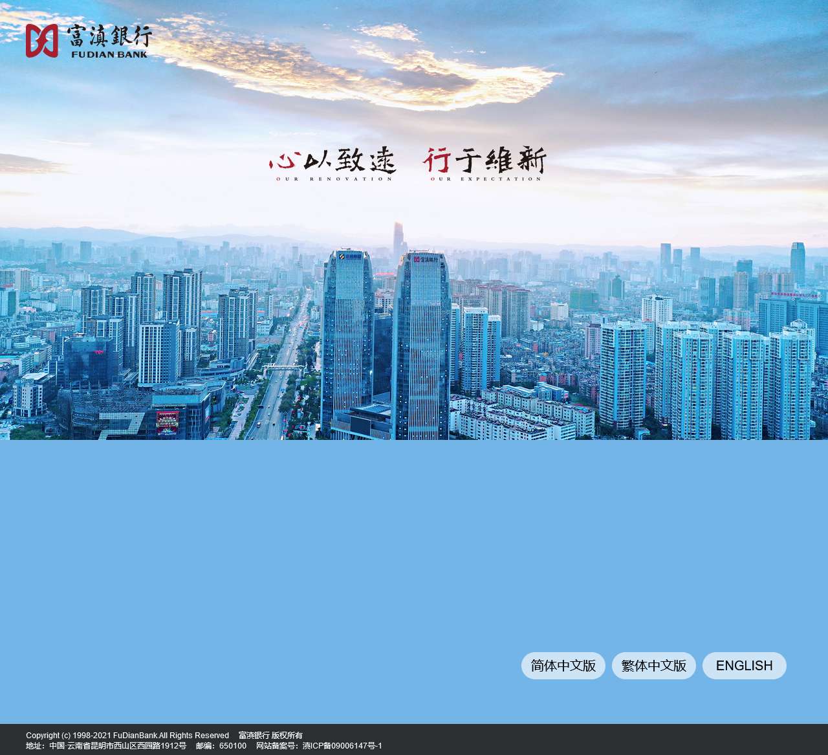Switch site to ENGLISH version
This screenshot has height=755, width=828.
coord(745,666)
